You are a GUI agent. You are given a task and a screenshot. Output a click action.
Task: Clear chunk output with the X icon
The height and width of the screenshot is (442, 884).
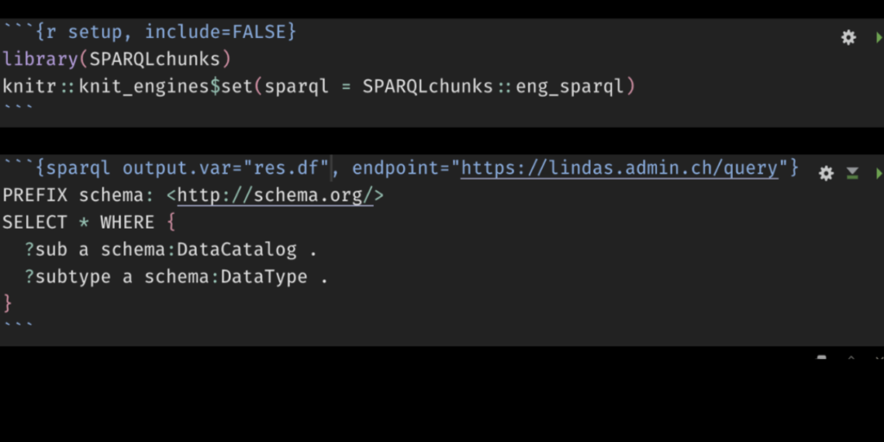[879, 358]
